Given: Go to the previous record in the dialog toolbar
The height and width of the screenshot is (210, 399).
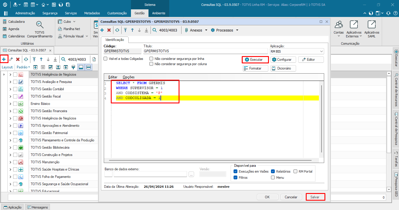Looking at the screenshot, I should 132,30.
